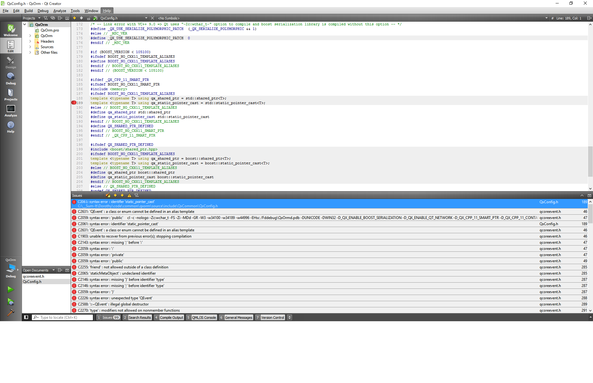Open the Projects view selector dropdown
Image resolution: width=593 pixels, height=383 pixels.
[32, 18]
